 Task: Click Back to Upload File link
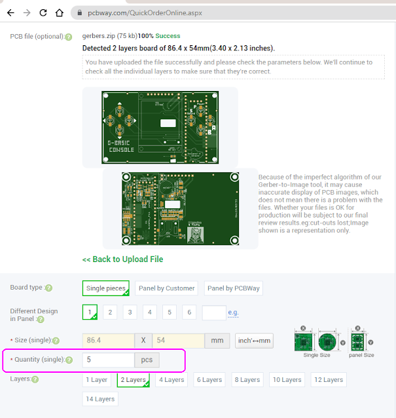(123, 259)
